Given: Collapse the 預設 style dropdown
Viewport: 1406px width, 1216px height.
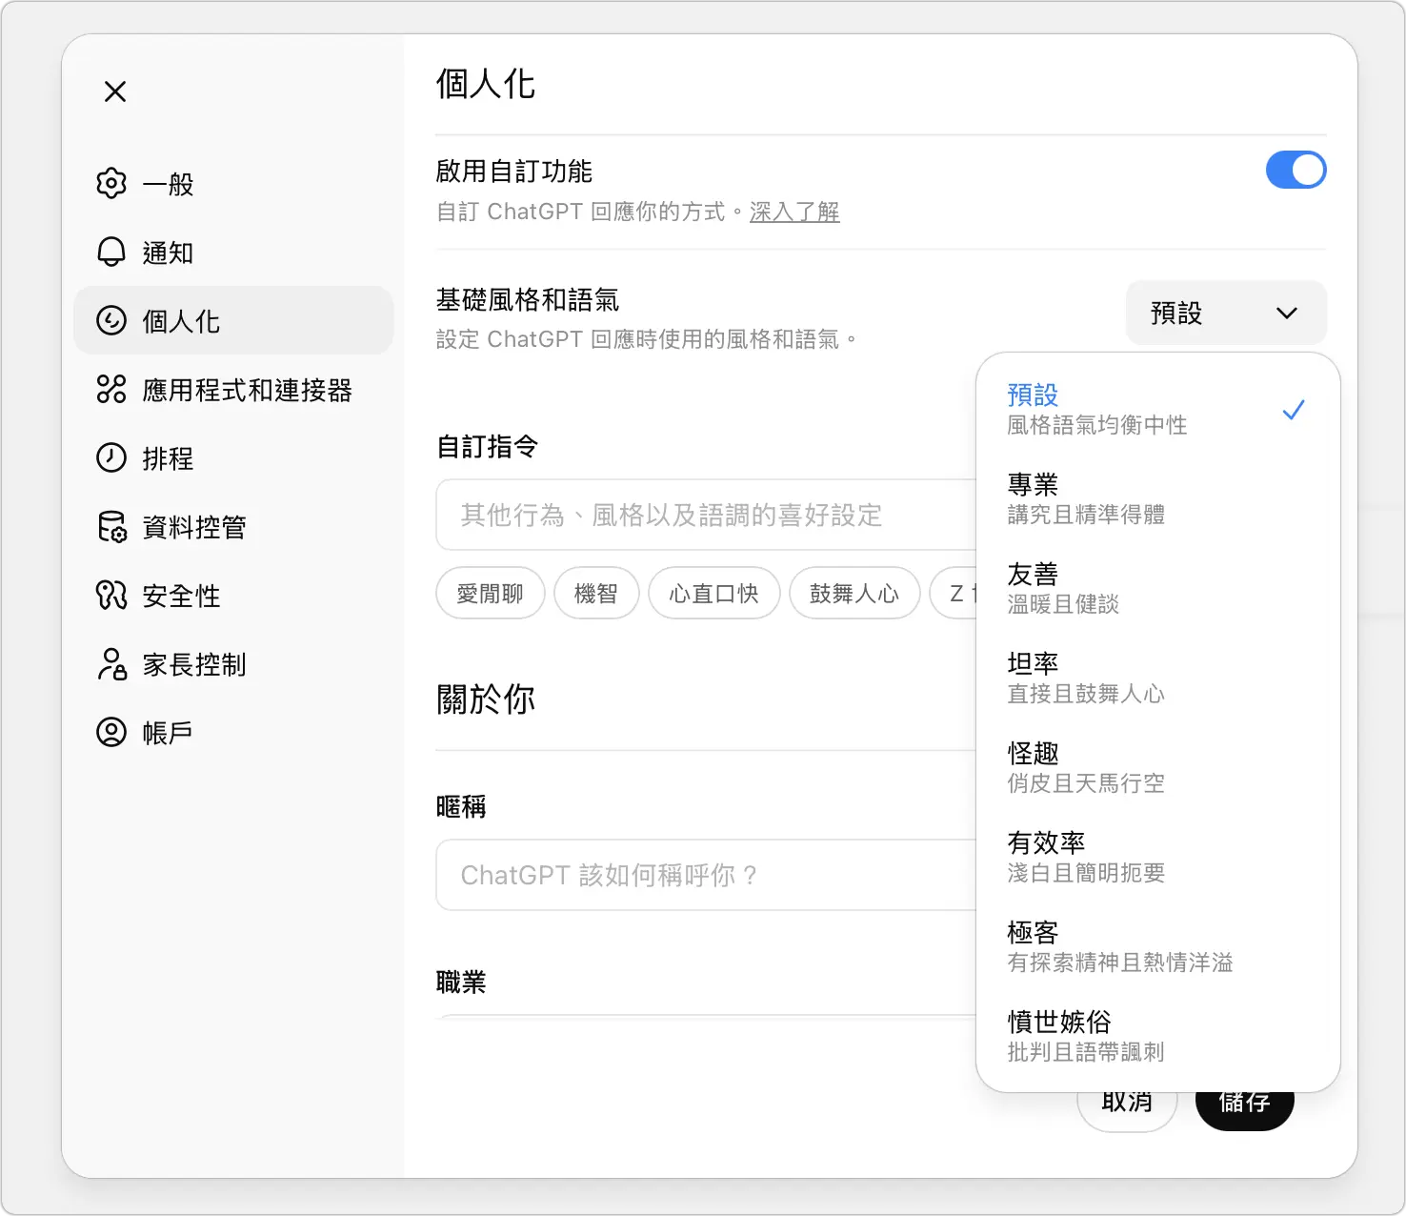Looking at the screenshot, I should pyautogui.click(x=1226, y=313).
